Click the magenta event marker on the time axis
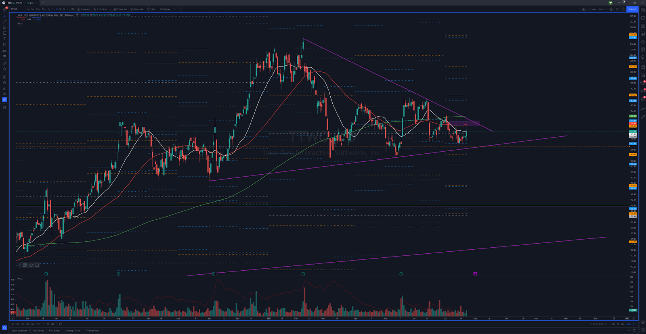The height and width of the screenshot is (334, 646). 475,274
